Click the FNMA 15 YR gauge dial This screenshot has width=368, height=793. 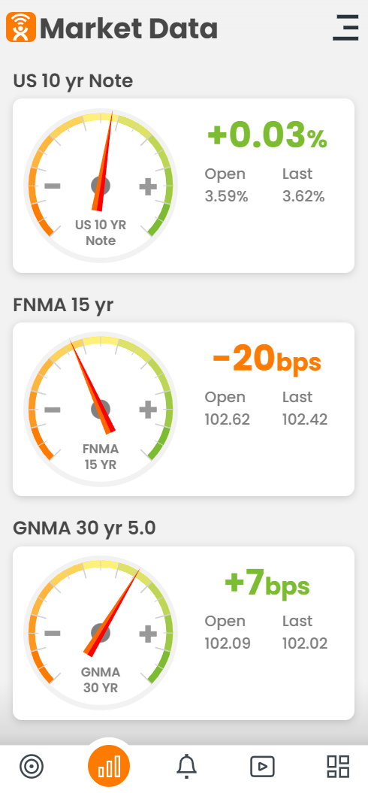[101, 410]
